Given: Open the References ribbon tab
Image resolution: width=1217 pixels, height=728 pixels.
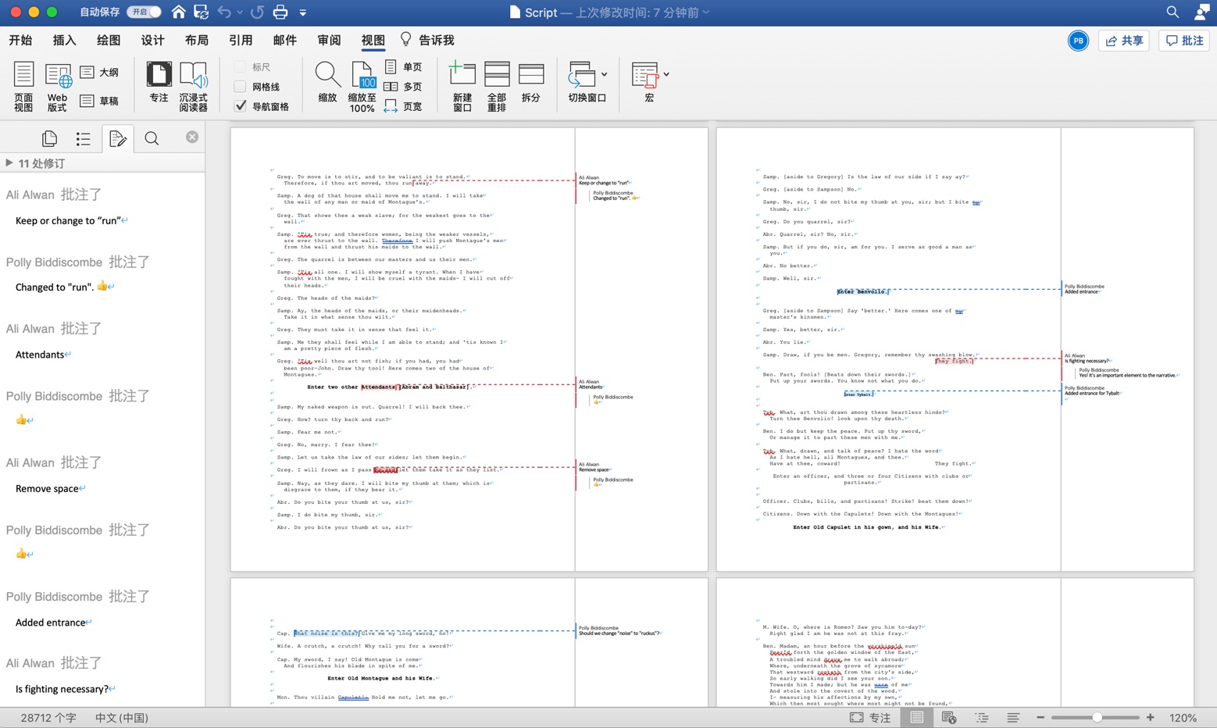Looking at the screenshot, I should pyautogui.click(x=241, y=40).
